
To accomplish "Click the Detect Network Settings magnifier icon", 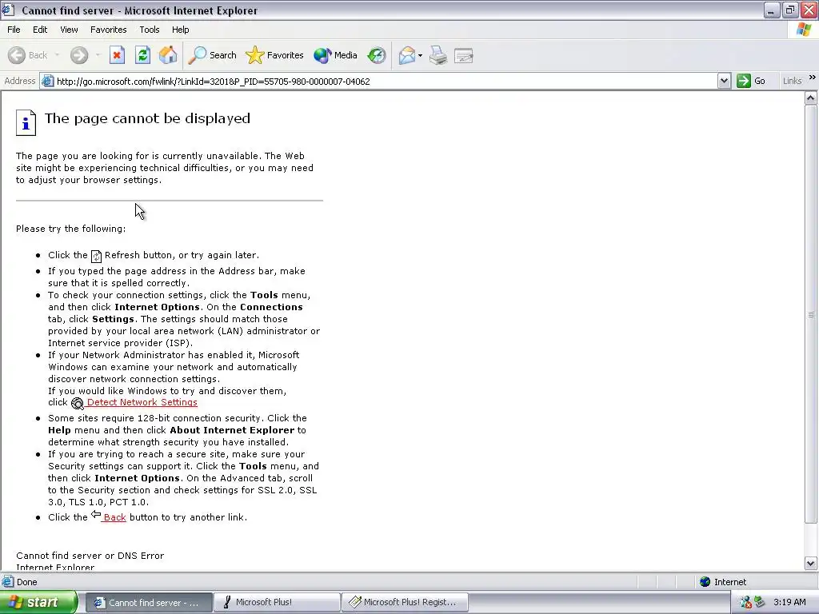I will 78,403.
